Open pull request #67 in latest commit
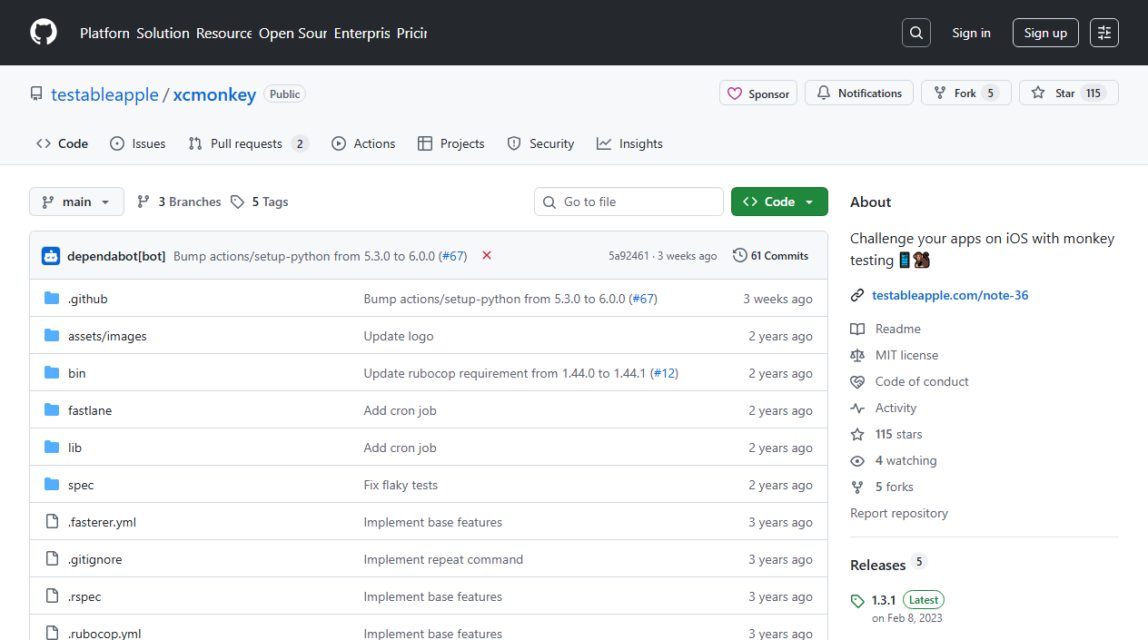This screenshot has width=1148, height=640. [x=452, y=256]
